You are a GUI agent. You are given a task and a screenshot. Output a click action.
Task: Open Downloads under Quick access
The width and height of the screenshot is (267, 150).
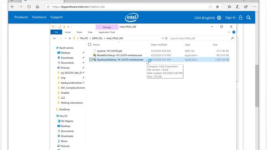[x=67, y=58]
